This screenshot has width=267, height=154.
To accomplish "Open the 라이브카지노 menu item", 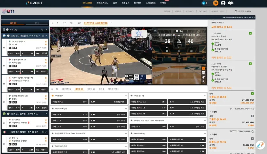I will (102, 3).
